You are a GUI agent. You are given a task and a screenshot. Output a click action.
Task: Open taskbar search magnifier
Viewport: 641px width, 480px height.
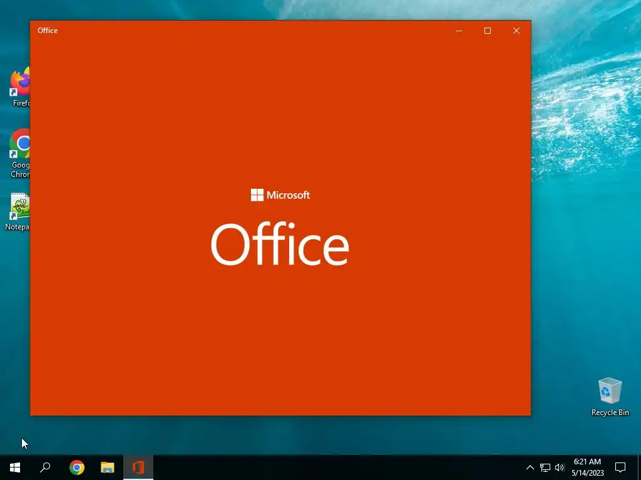45,467
